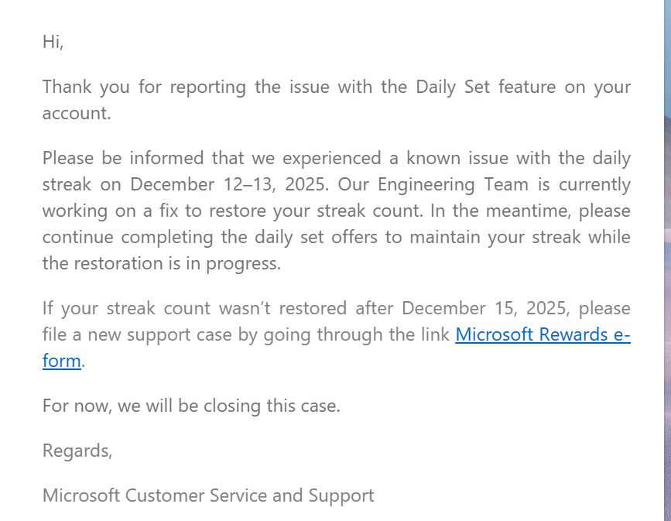The image size is (671, 521).
Task: Click the date "December 12–13, 2025"
Action: [x=229, y=184]
